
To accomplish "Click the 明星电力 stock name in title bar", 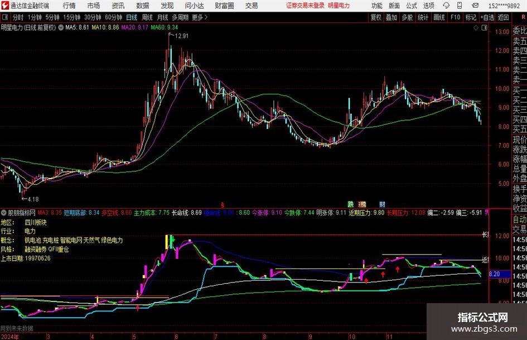I will (x=339, y=6).
